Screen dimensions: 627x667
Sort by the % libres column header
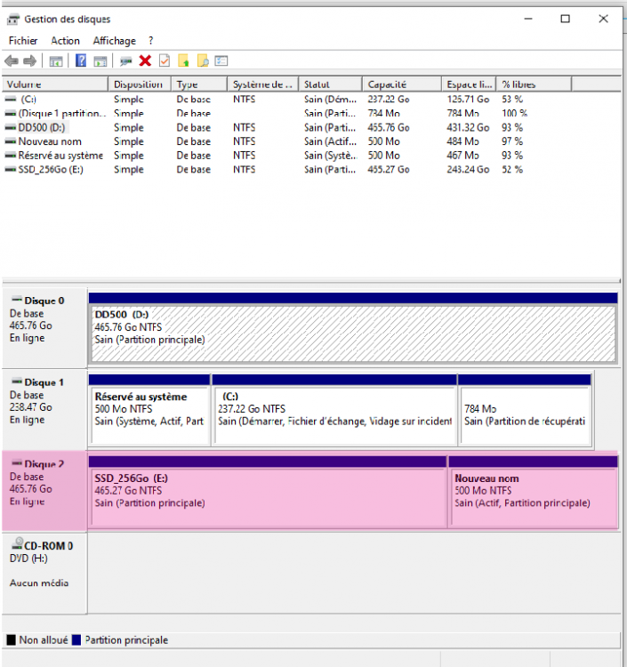click(534, 84)
